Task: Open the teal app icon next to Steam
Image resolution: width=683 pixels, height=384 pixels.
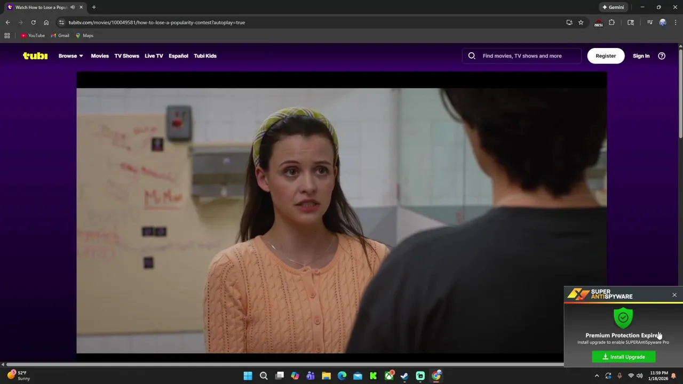Action: 420,376
